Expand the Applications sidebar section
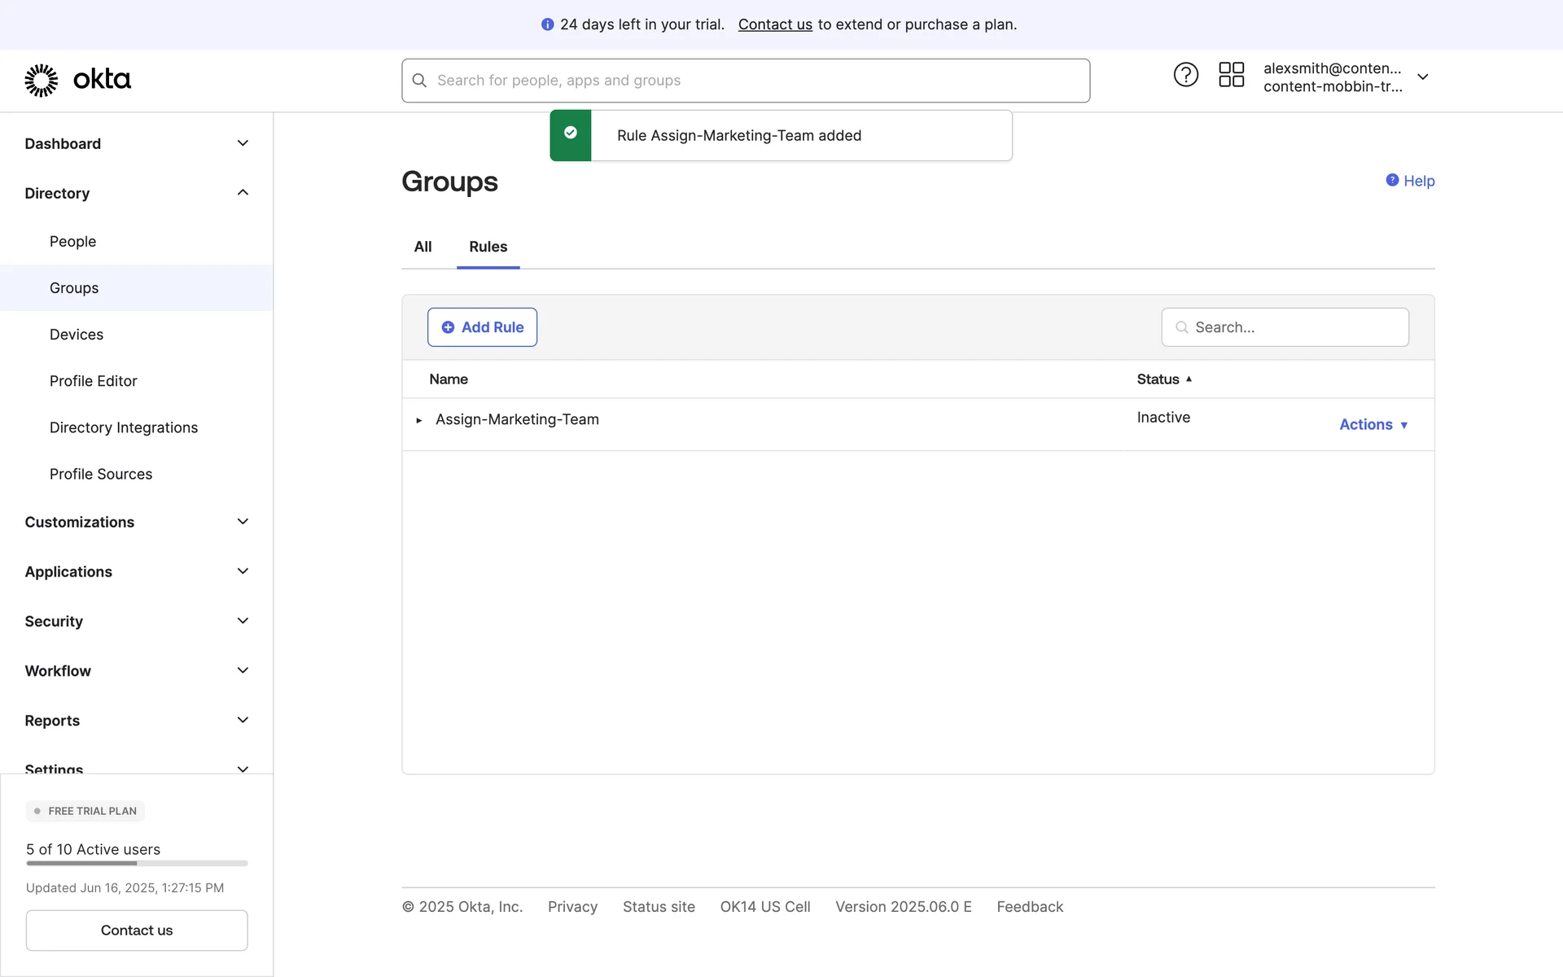The width and height of the screenshot is (1563, 977). click(243, 572)
